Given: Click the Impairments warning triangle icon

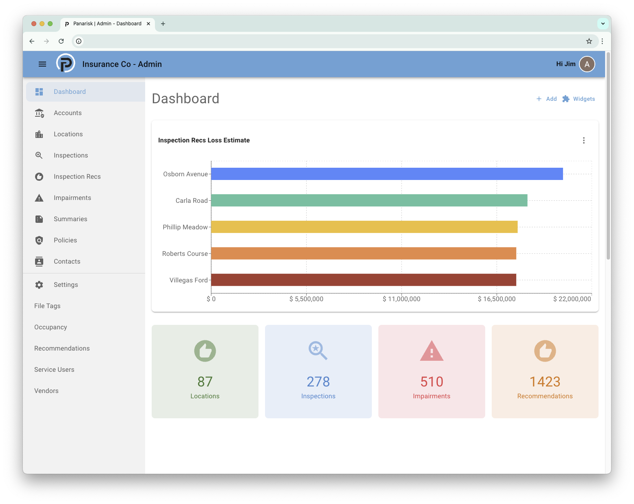Looking at the screenshot, I should coord(39,198).
